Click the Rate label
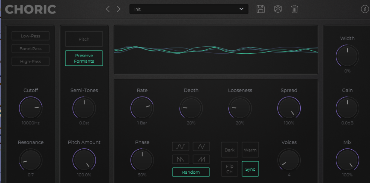 [x=142, y=90]
